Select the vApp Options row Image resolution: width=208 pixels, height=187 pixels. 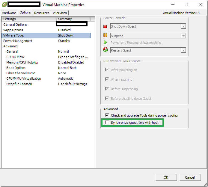(46, 30)
